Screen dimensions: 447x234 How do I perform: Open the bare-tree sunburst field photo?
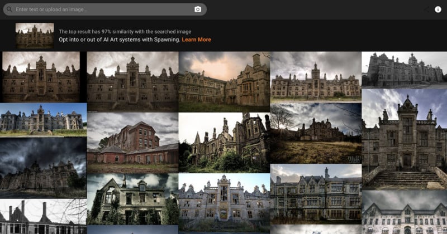(316, 133)
